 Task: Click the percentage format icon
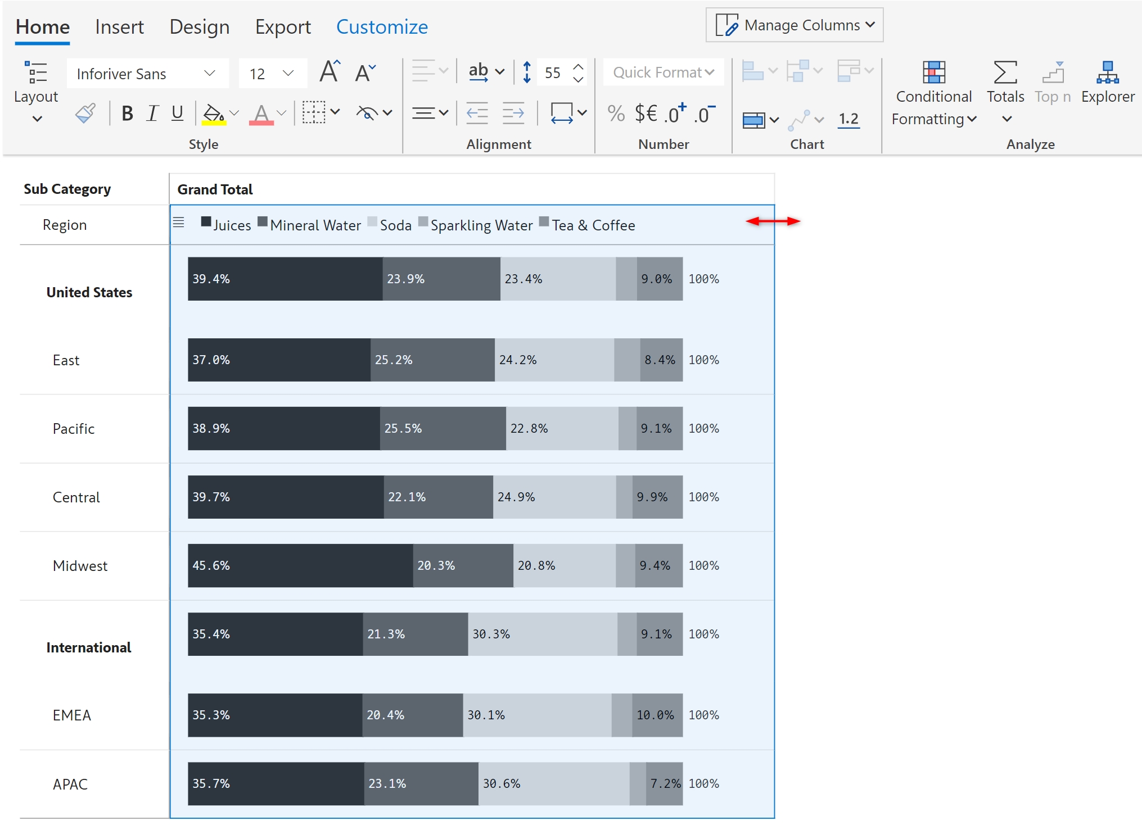[x=616, y=114]
